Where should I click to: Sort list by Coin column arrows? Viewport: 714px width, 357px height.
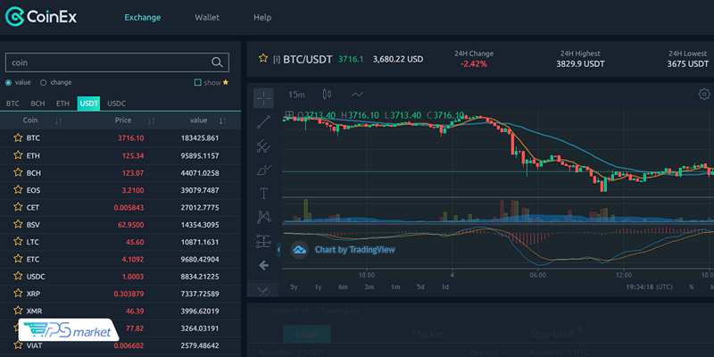(58, 120)
